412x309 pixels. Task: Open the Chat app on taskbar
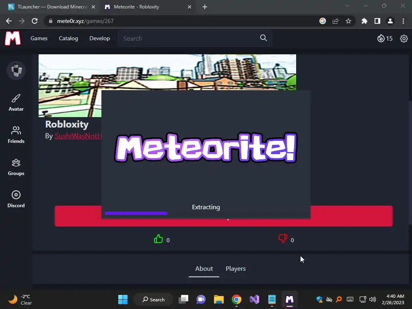(201, 299)
